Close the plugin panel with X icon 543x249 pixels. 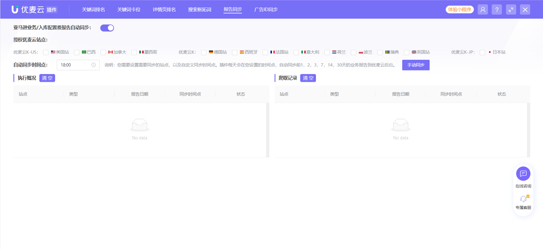pos(525,10)
